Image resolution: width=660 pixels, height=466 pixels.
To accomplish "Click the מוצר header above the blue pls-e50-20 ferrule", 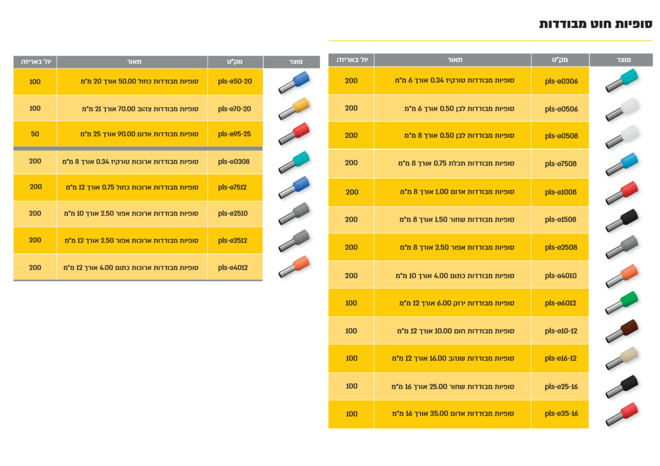I will click(296, 62).
